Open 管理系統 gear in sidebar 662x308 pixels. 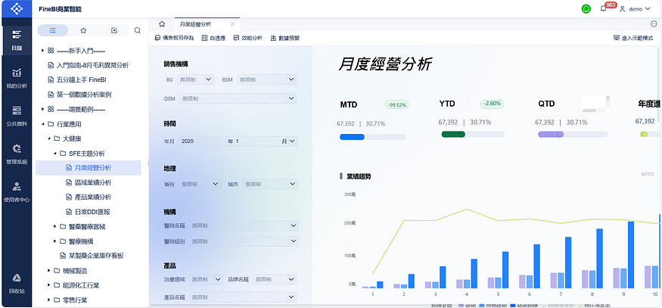17,154
